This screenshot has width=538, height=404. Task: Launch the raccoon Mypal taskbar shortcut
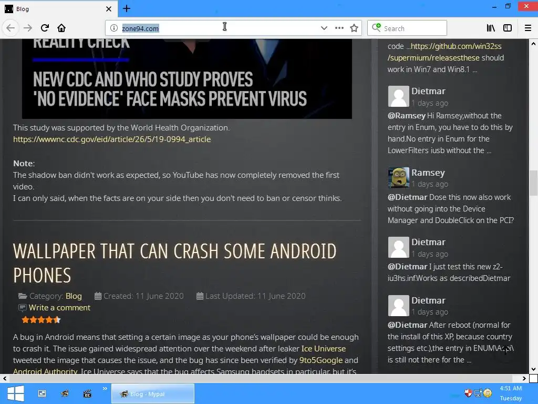pos(65,393)
